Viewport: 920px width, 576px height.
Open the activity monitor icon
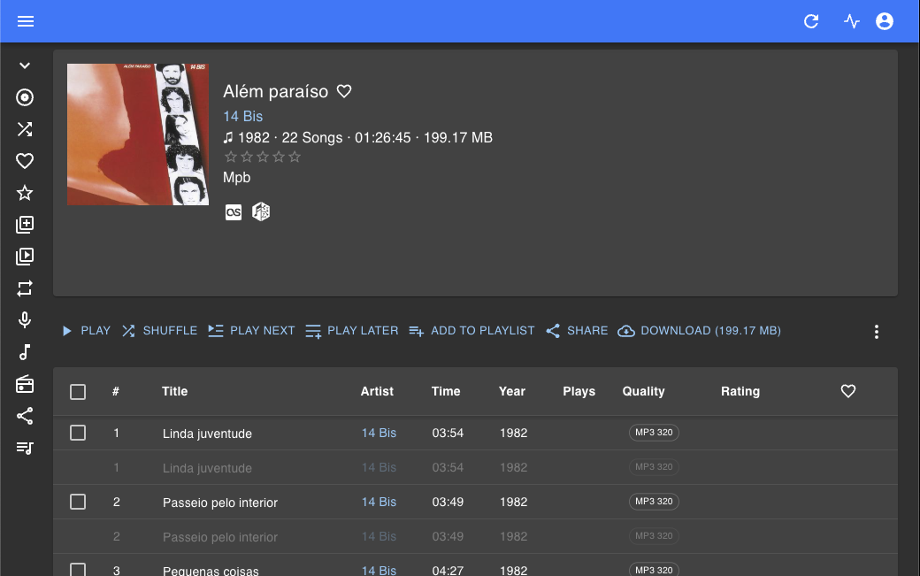coord(852,21)
